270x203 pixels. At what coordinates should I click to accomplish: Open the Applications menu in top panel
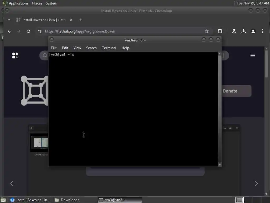click(x=19, y=3)
